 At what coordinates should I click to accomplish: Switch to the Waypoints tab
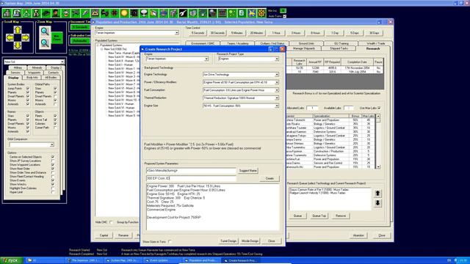34,73
